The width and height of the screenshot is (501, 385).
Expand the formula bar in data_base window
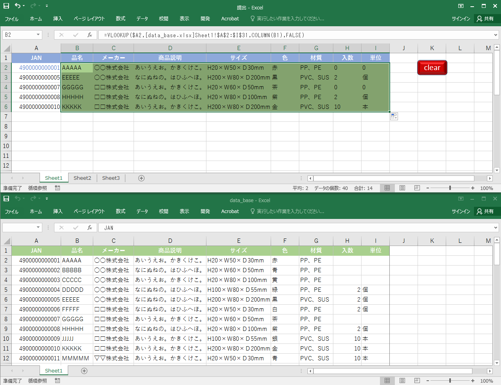coord(496,228)
